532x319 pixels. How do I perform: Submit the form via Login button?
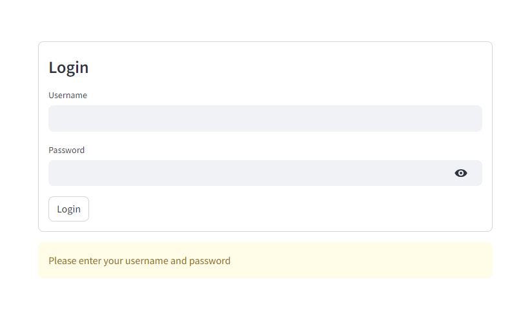[68, 209]
